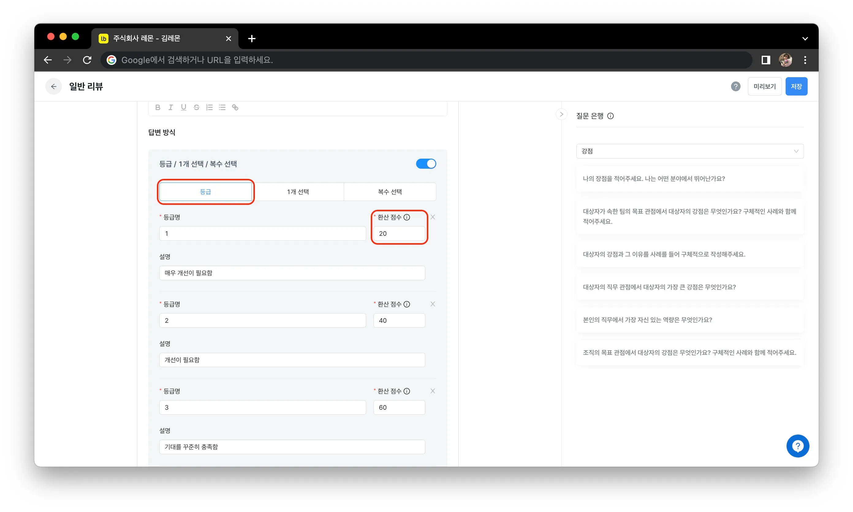Select the 복수 선택 answer type tab
Screen dimensions: 853x512
(390, 192)
